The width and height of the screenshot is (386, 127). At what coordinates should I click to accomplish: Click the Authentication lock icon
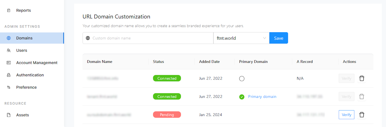[x=9, y=75]
